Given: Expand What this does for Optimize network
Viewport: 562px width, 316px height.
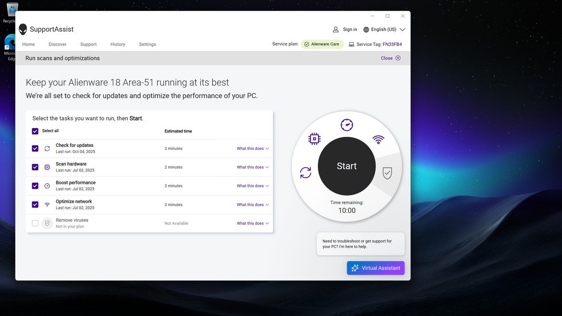Looking at the screenshot, I should [x=253, y=205].
